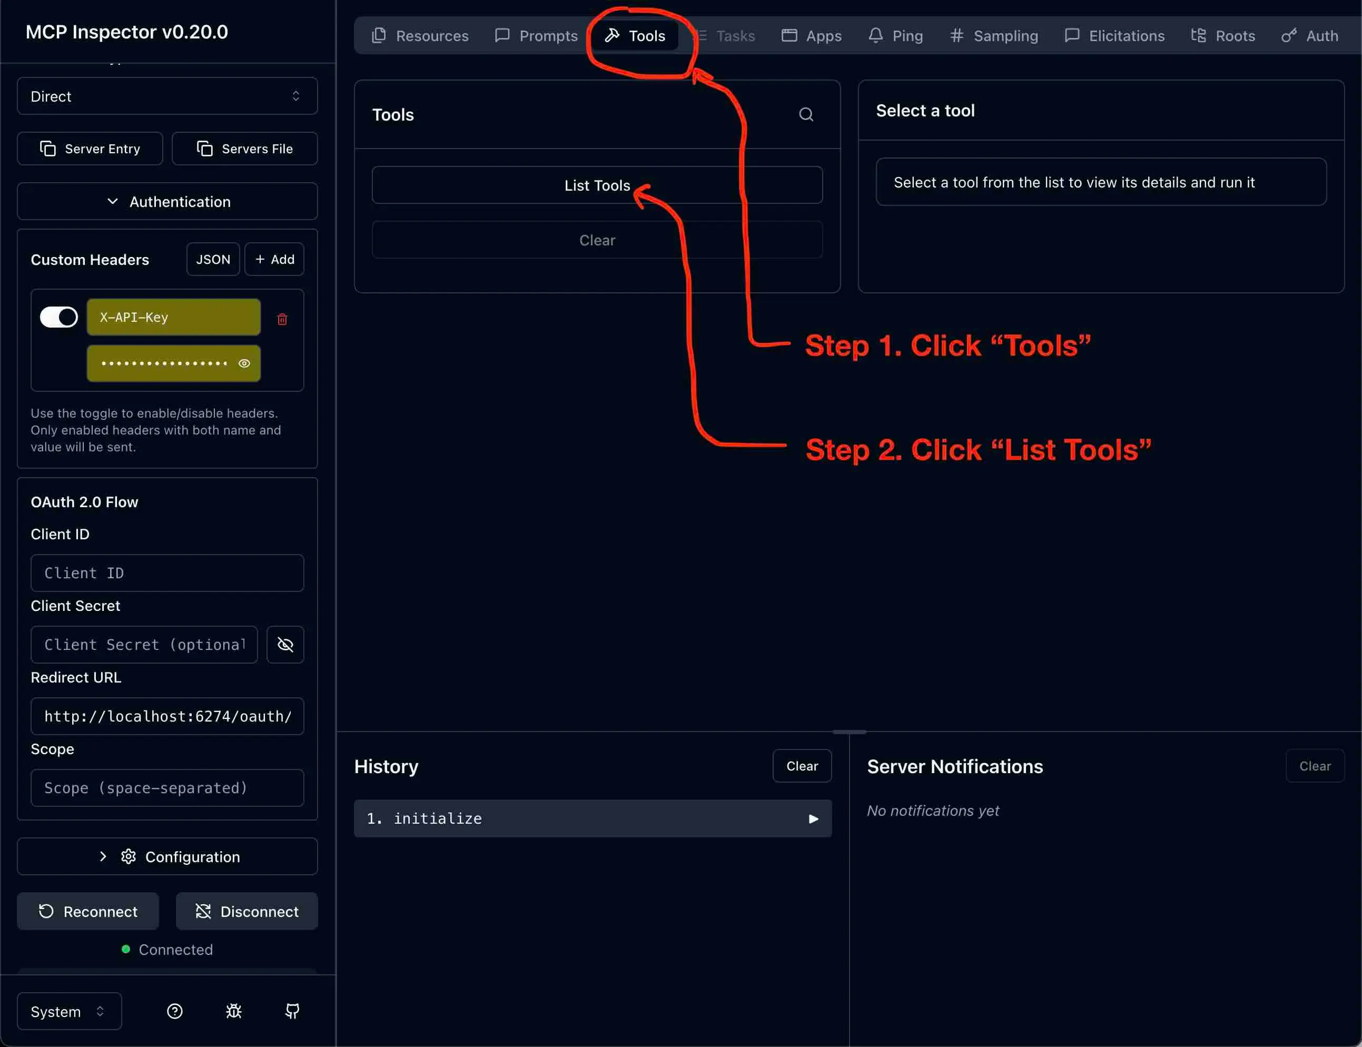Show the Client Secret value
Screen dimensions: 1362x1047
(x=285, y=645)
